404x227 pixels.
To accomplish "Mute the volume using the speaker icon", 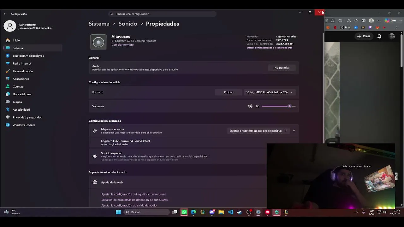I will 250,106.
